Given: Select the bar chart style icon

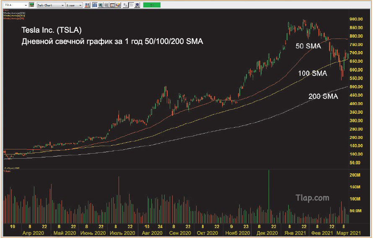Looking at the screenshot, I should (95, 5).
